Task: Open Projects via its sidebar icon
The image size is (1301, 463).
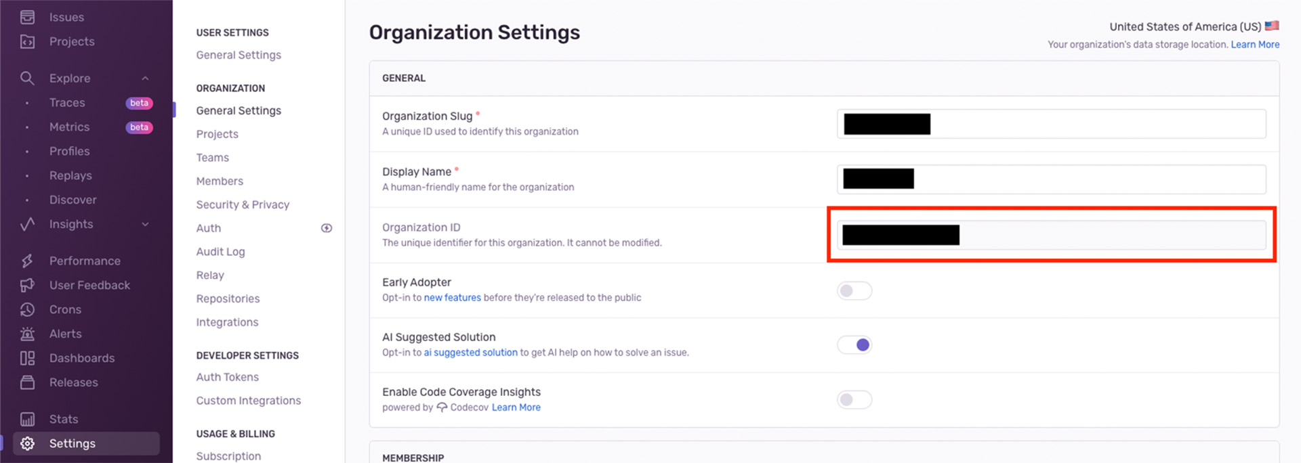Action: click(27, 41)
